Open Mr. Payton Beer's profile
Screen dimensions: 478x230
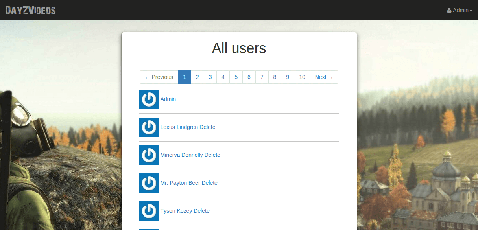pyautogui.click(x=180, y=183)
